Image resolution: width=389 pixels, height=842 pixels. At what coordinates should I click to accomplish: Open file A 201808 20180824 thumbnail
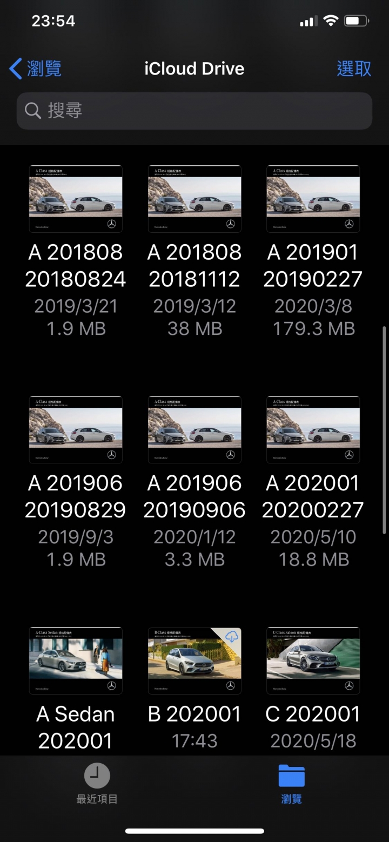click(76, 199)
